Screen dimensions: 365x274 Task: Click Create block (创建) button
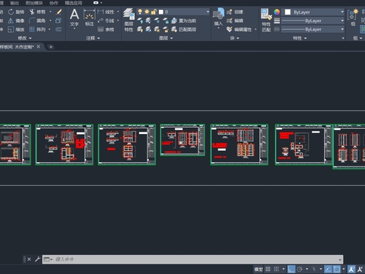(x=235, y=12)
